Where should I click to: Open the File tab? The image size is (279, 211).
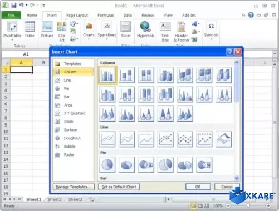(11, 16)
